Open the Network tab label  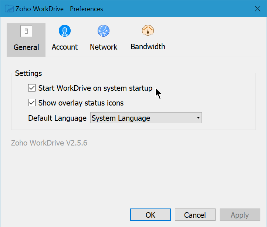104,47
